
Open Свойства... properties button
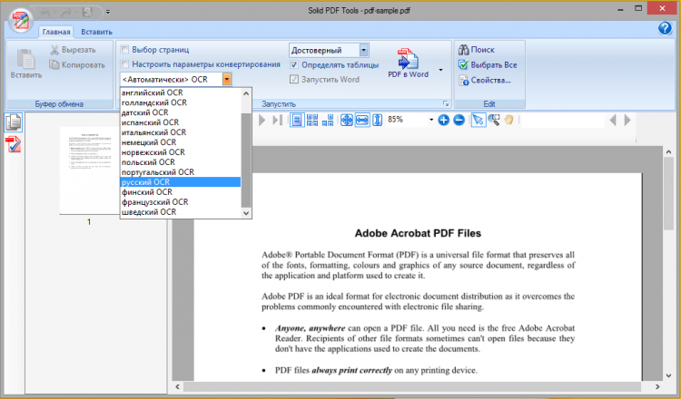pyautogui.click(x=485, y=80)
